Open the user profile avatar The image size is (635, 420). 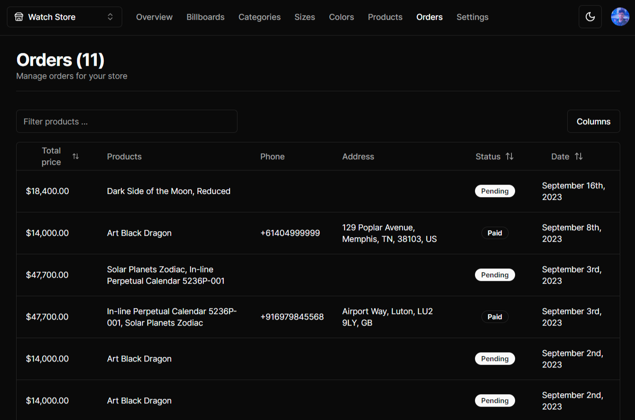coord(620,17)
